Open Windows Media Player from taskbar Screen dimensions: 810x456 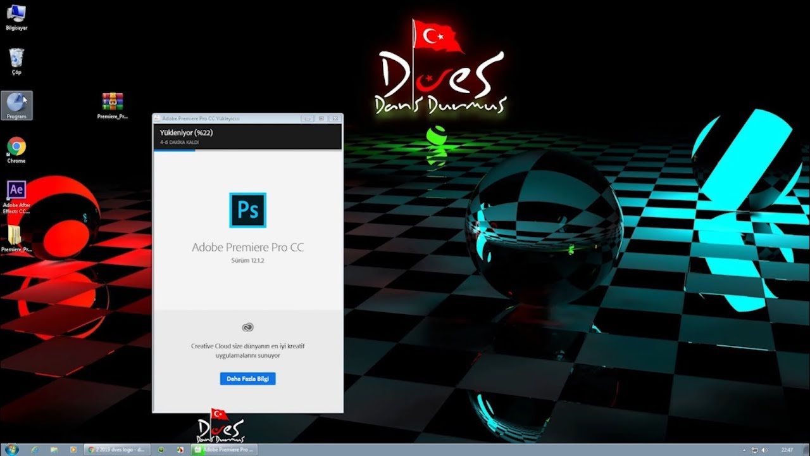click(73, 450)
